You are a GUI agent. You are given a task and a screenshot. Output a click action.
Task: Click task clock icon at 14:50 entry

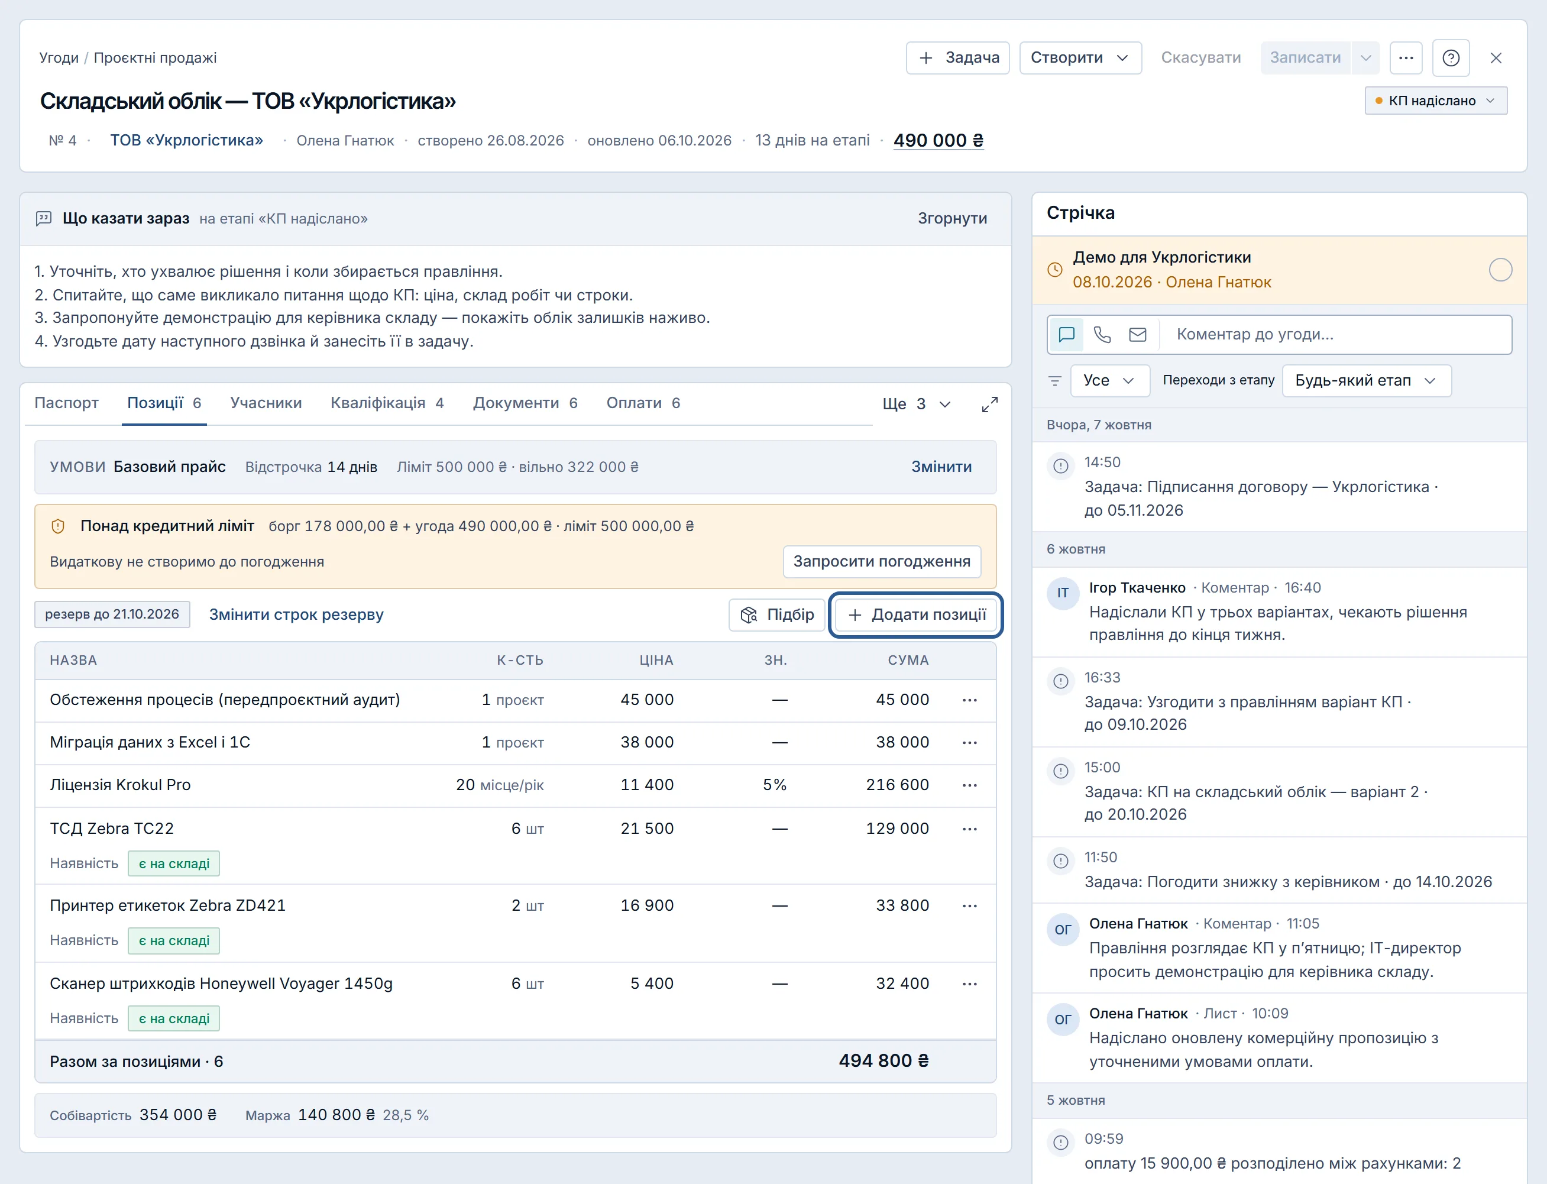(1061, 465)
